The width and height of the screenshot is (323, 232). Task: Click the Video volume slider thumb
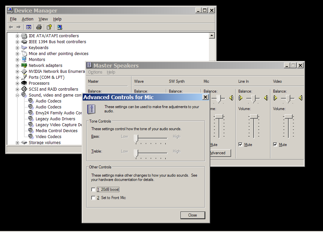288,116
